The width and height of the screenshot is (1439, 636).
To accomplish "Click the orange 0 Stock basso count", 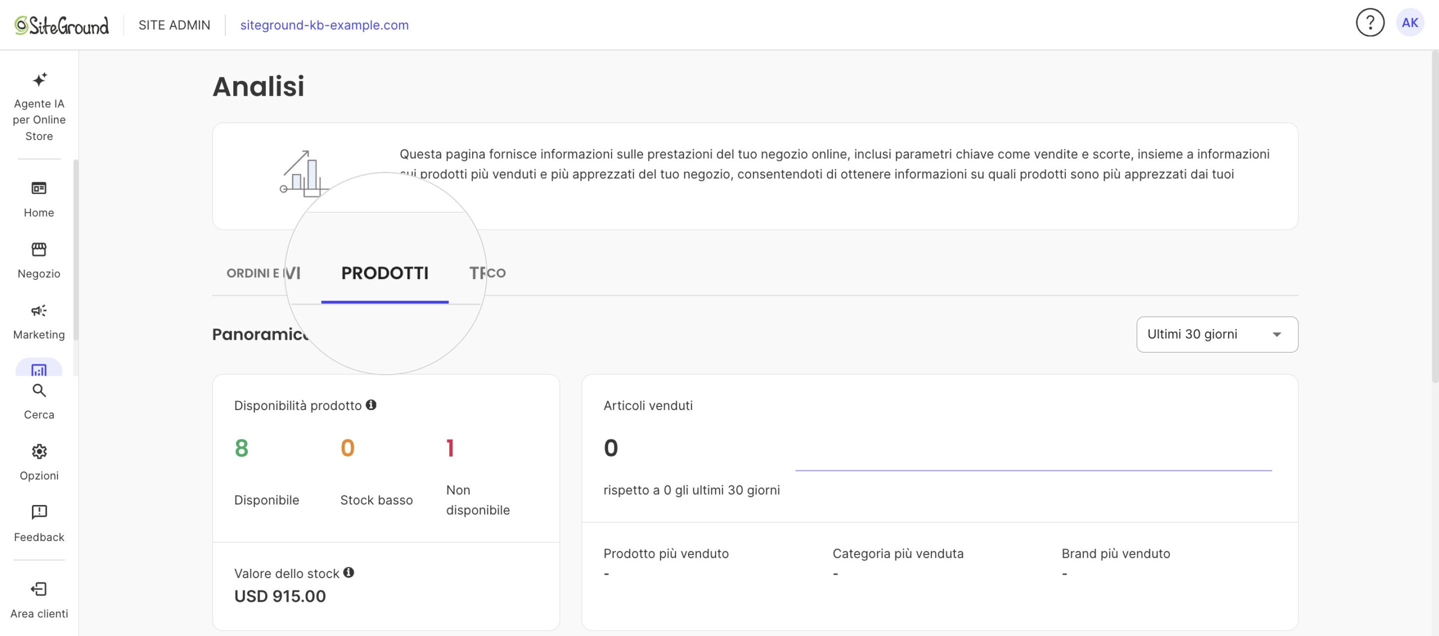I will [x=347, y=448].
